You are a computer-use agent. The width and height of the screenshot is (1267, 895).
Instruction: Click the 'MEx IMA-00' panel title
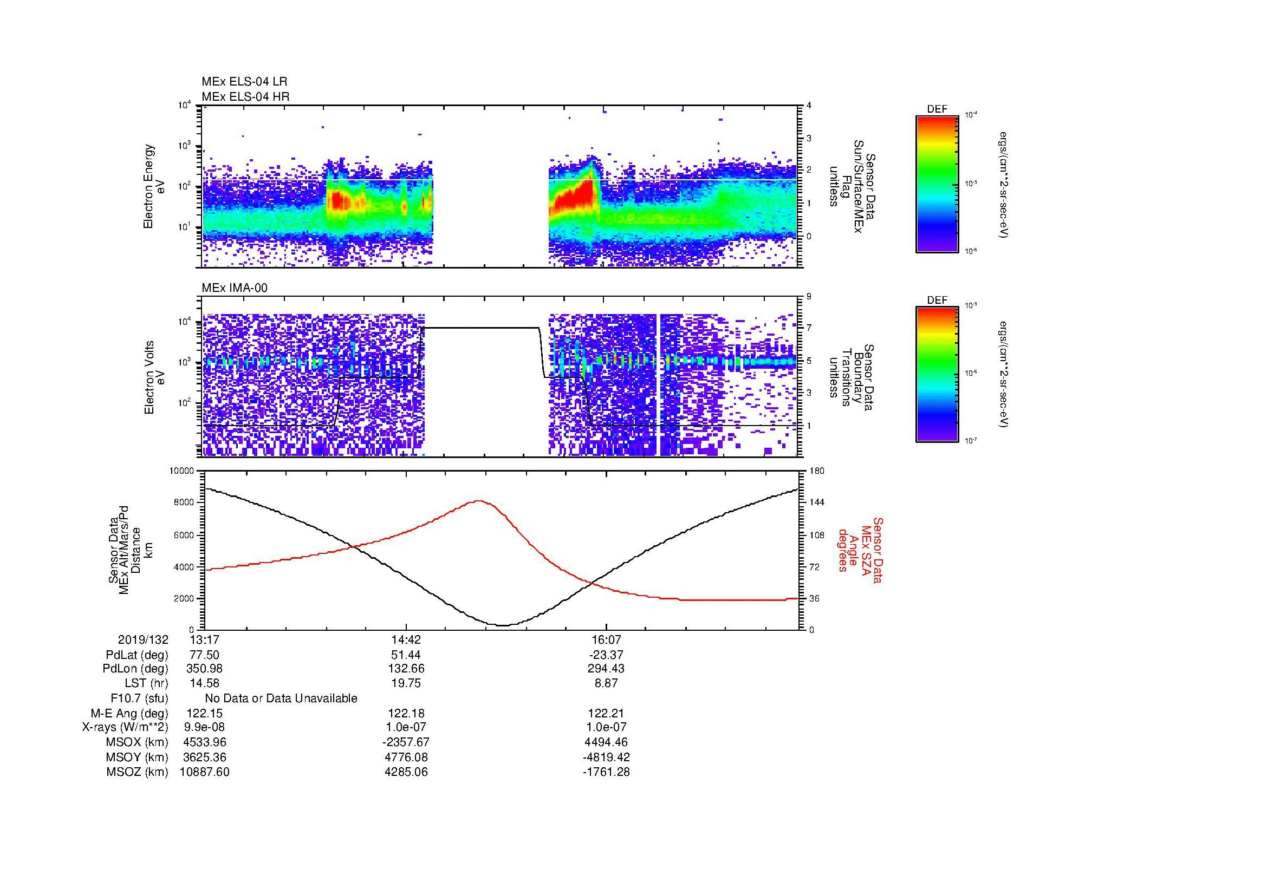[235, 288]
